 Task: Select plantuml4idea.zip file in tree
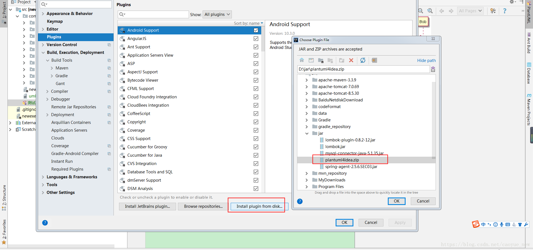pyautogui.click(x=342, y=160)
